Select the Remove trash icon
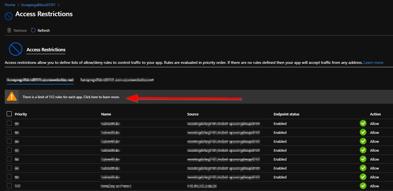Image resolution: width=393 pixels, height=191 pixels. (x=9, y=30)
